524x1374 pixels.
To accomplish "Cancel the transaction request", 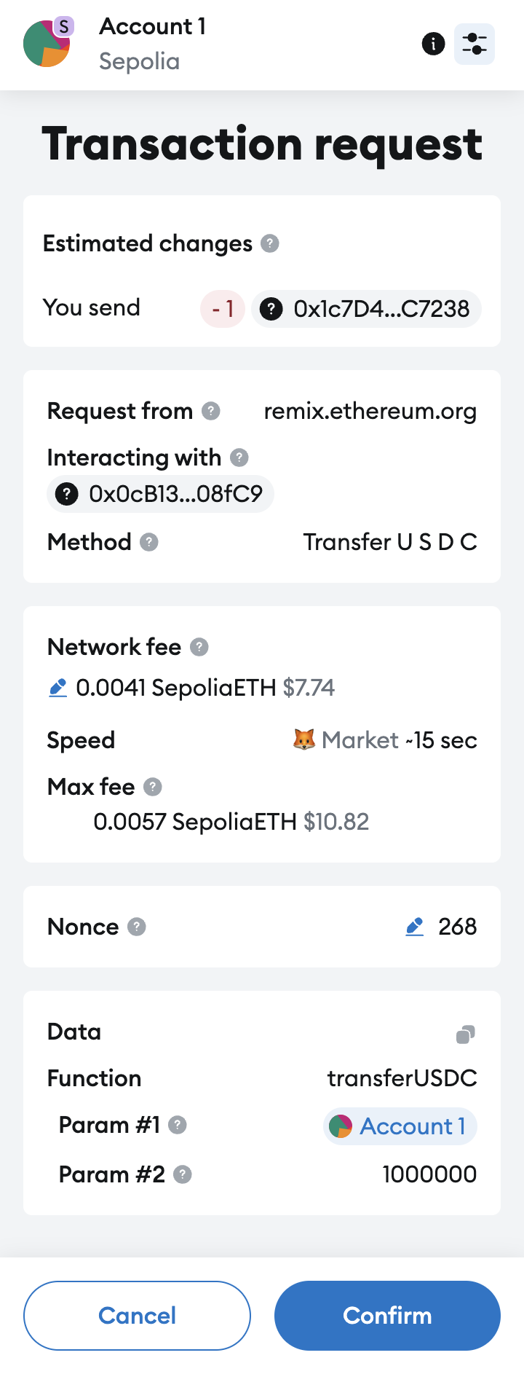I will click(137, 1315).
